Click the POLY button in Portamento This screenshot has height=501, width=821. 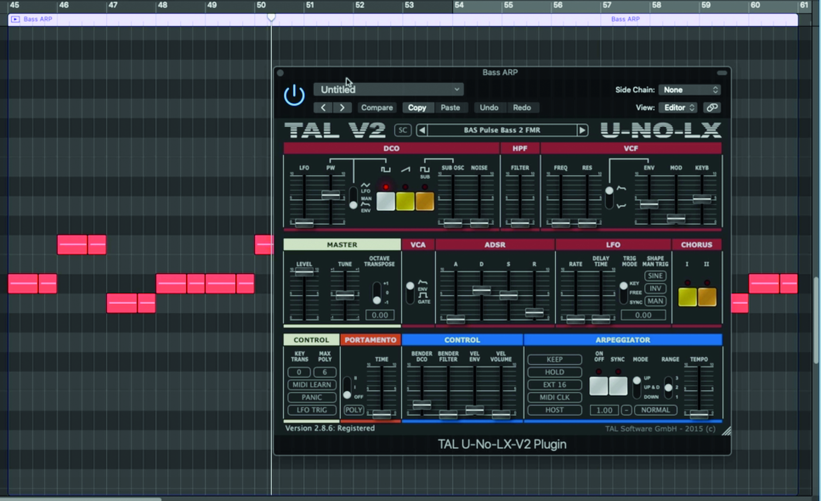tap(354, 410)
